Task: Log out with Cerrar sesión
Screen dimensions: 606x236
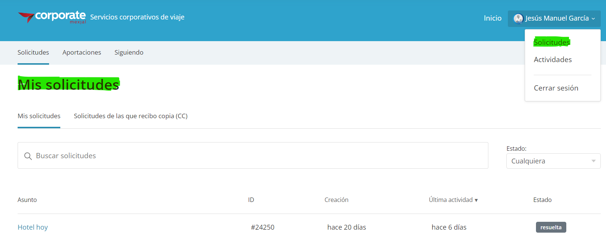Action: [x=556, y=88]
